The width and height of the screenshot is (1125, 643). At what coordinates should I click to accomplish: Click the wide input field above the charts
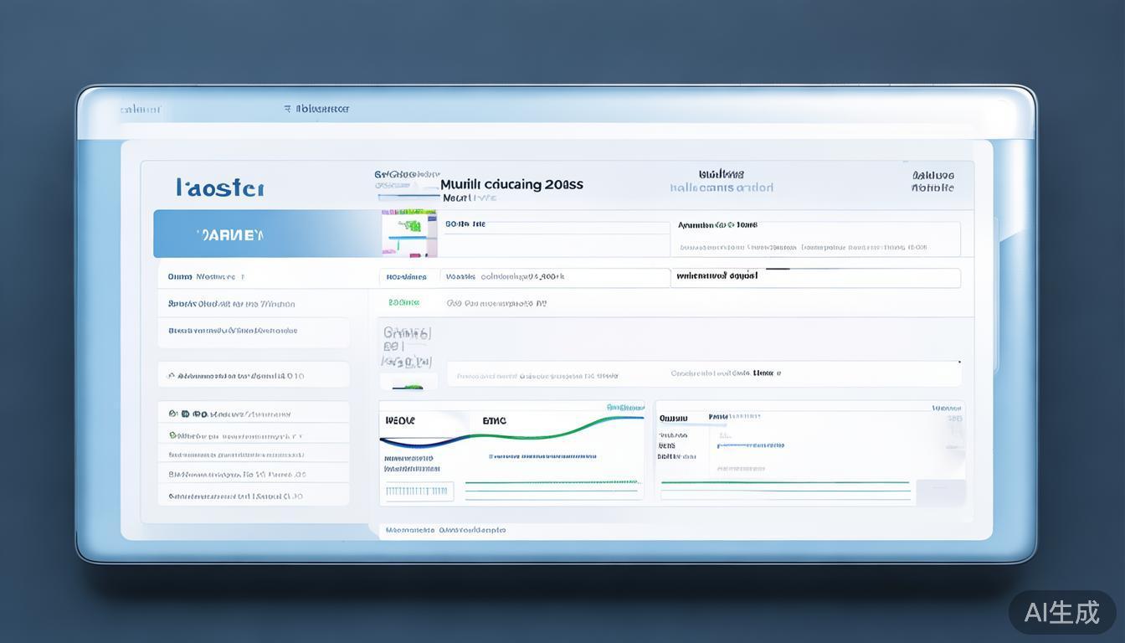pyautogui.click(x=703, y=374)
